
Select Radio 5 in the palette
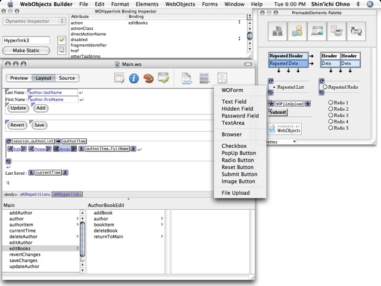tap(338, 128)
